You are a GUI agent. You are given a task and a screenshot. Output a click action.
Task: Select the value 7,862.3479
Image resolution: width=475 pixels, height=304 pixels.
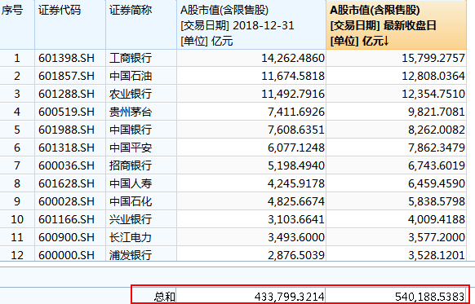pos(436,148)
